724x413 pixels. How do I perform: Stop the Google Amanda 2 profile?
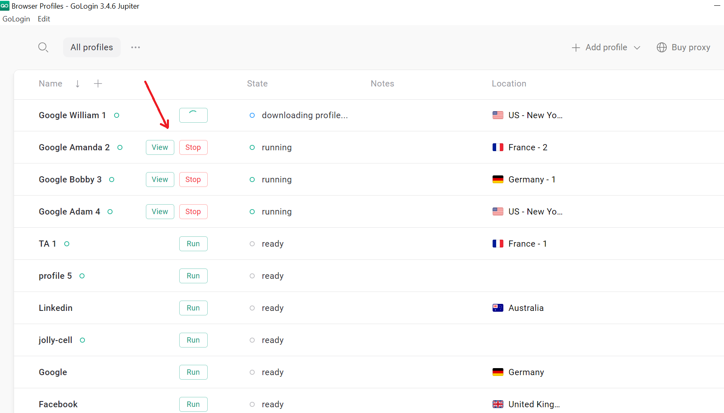coord(193,147)
